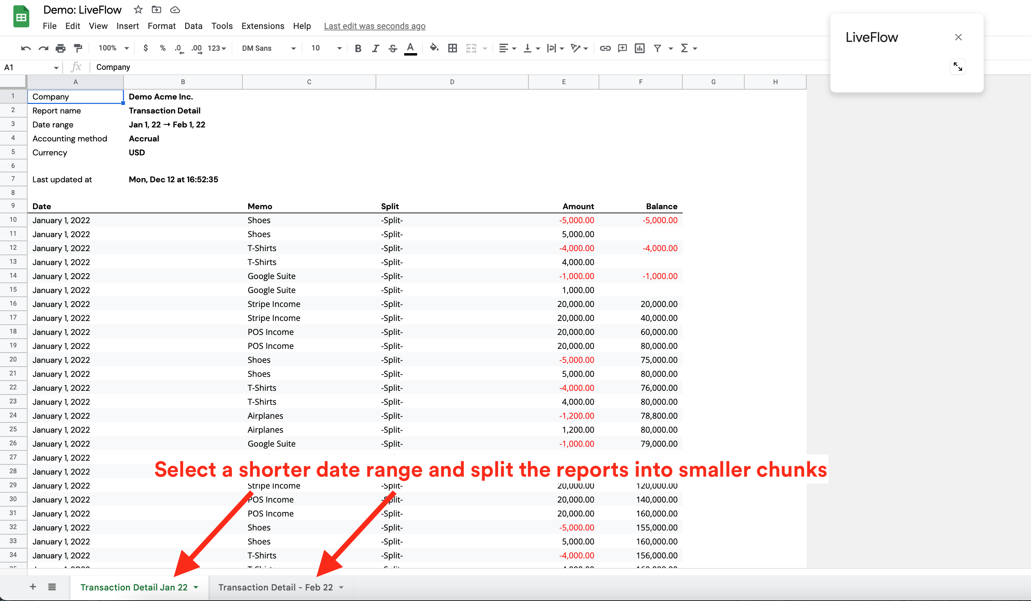Open the functions sigma icon
Viewport: 1031px width, 601px height.
pyautogui.click(x=684, y=48)
